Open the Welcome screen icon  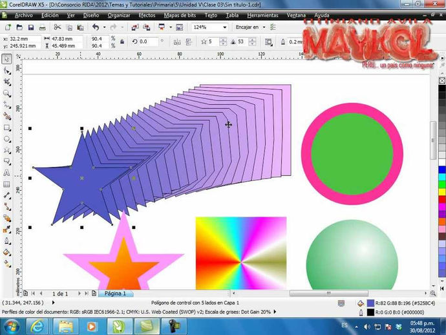(x=180, y=27)
